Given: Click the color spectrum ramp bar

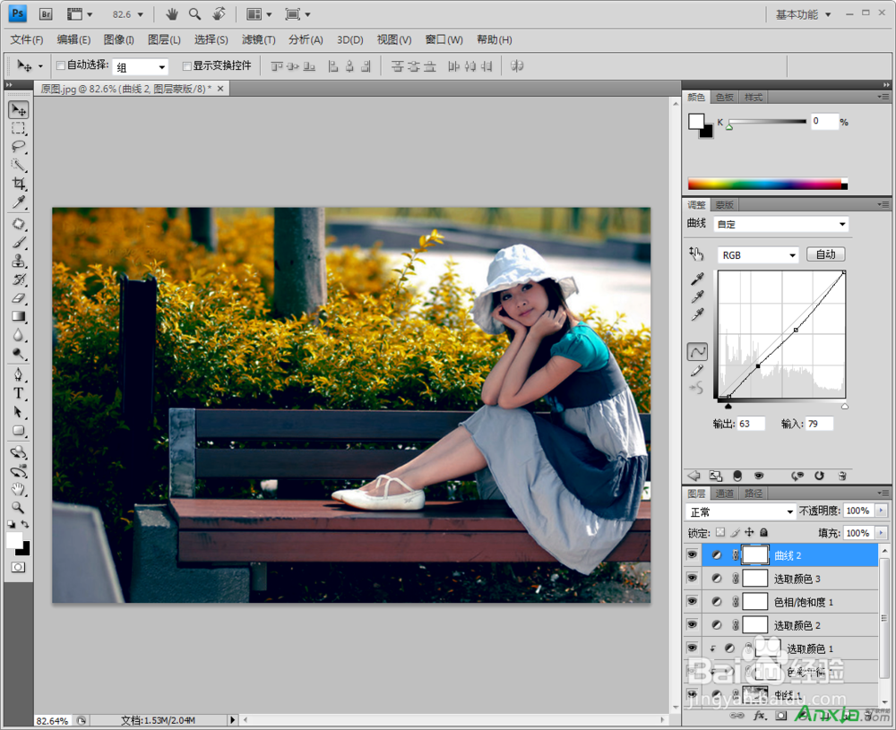Looking at the screenshot, I should click(768, 184).
